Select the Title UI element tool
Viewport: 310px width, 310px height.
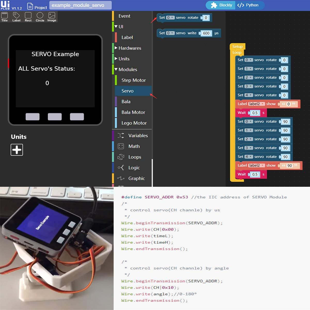pyautogui.click(x=5, y=17)
